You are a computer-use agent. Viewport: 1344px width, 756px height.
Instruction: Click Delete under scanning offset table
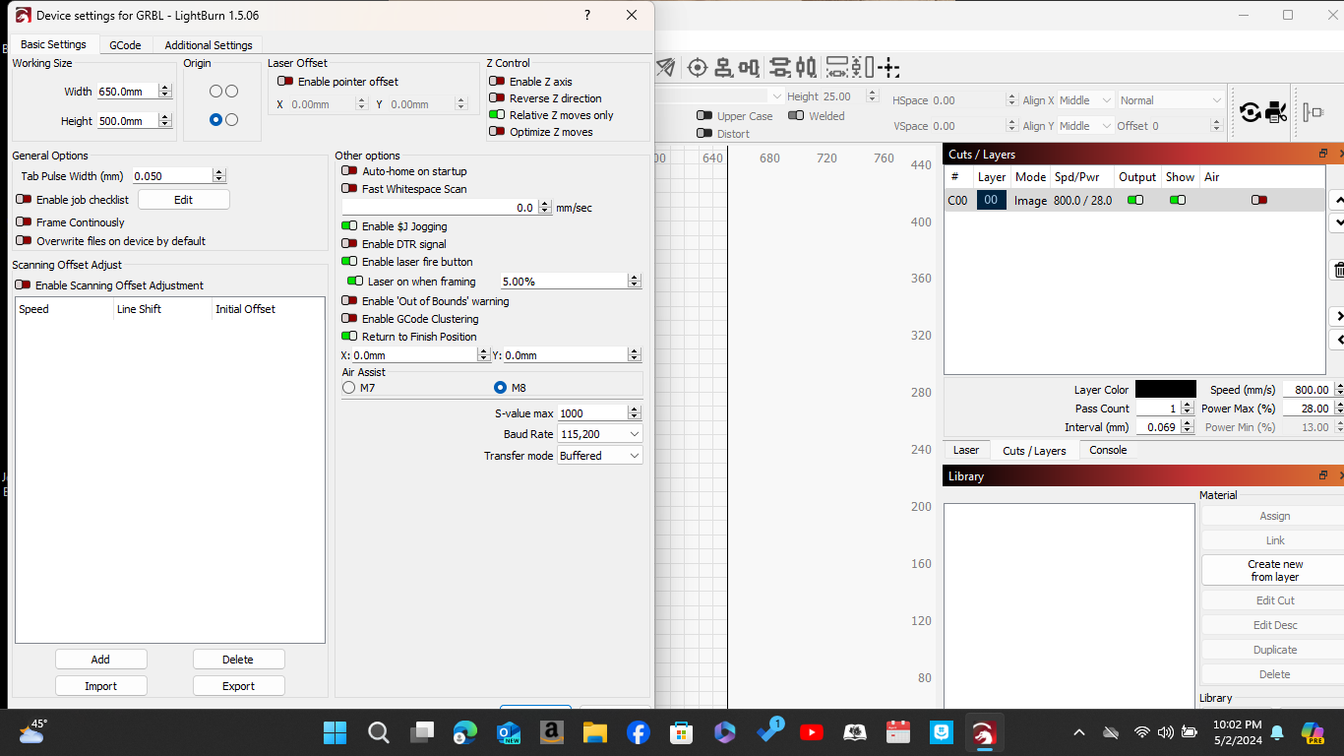click(238, 660)
